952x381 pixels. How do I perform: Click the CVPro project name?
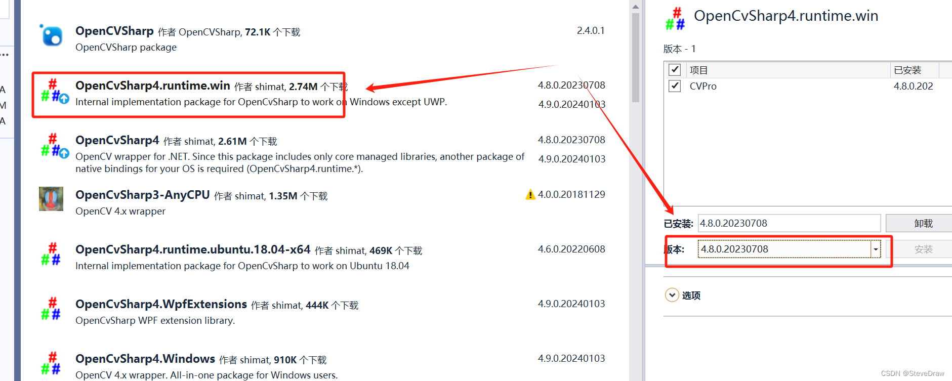(x=703, y=86)
